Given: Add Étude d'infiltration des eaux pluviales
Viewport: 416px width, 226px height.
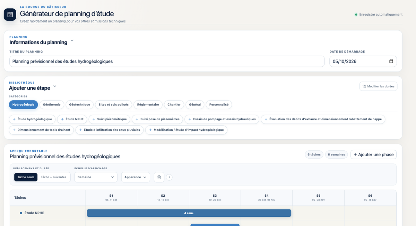Looking at the screenshot, I should tap(110, 130).
